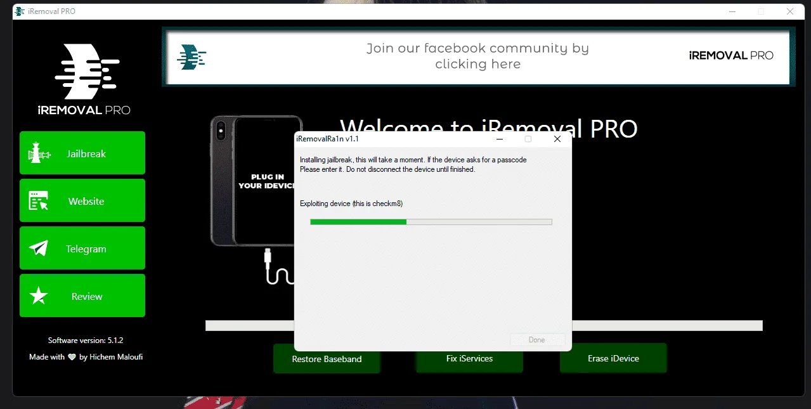The width and height of the screenshot is (811, 409).
Task: Click the disabled Done button in dialog
Action: click(537, 340)
